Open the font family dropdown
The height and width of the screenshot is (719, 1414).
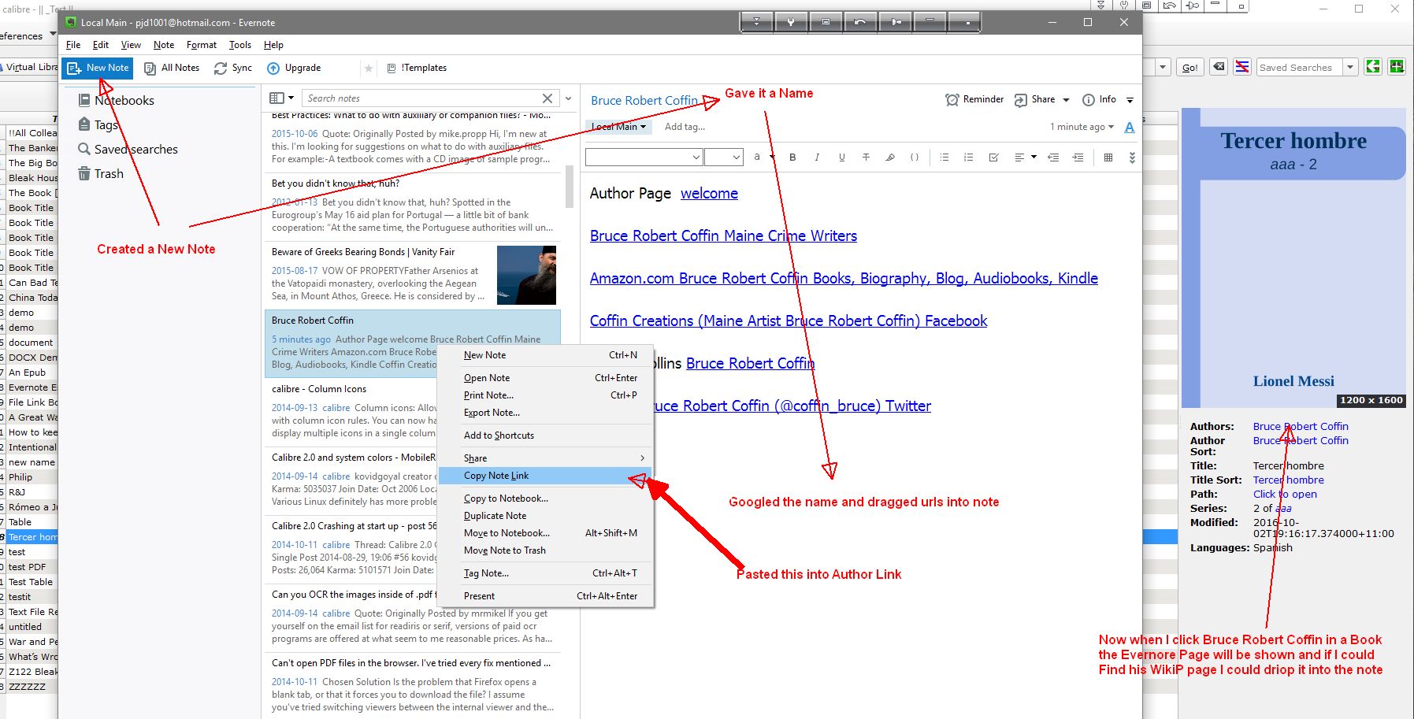[644, 158]
